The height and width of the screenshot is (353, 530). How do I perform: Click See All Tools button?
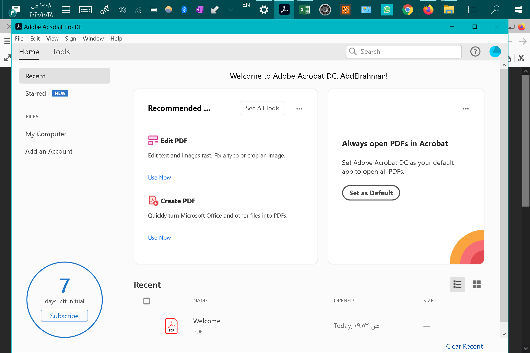click(262, 108)
